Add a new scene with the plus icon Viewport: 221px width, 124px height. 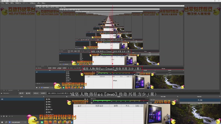(x=1, y=116)
